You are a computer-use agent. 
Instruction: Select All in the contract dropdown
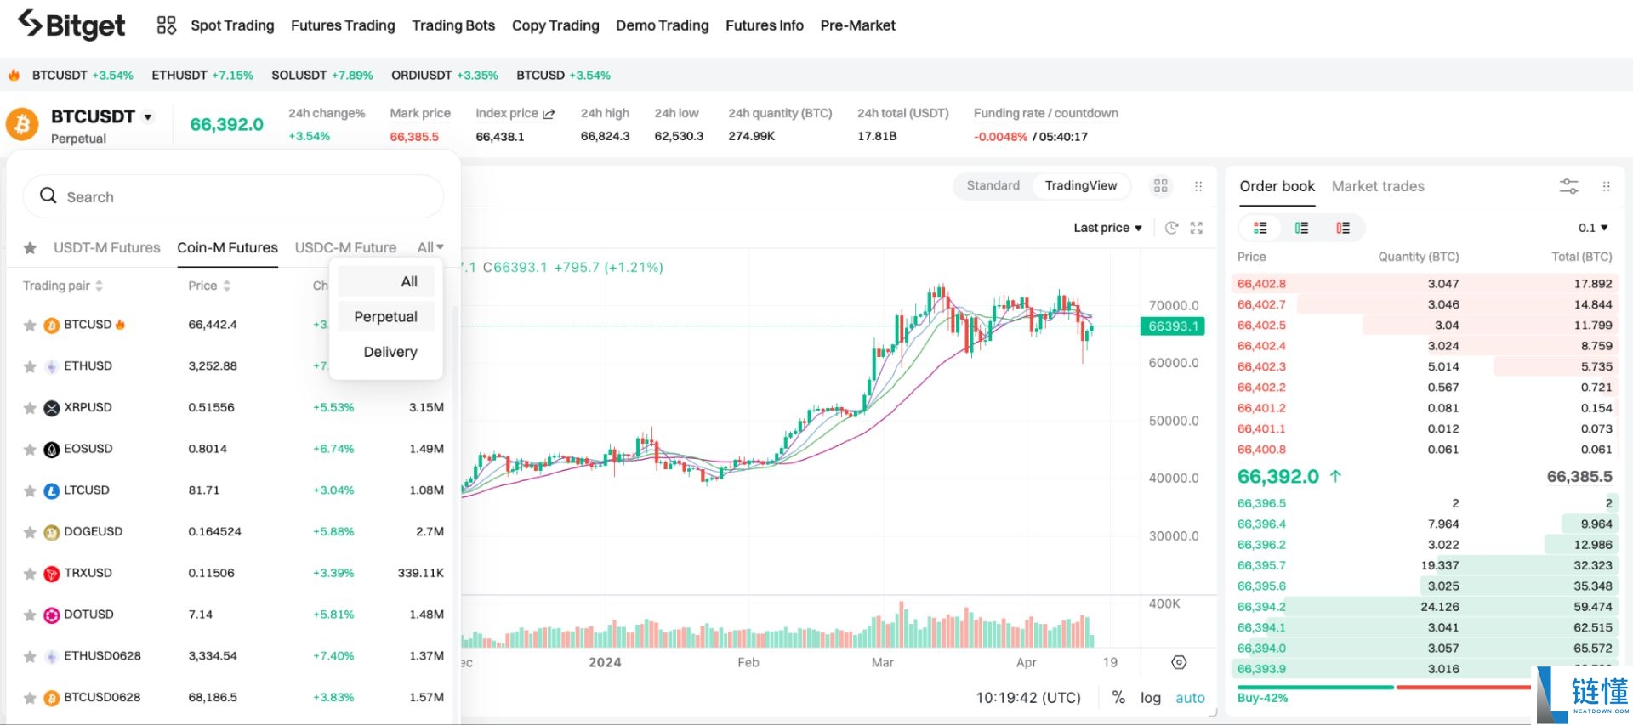click(x=386, y=281)
